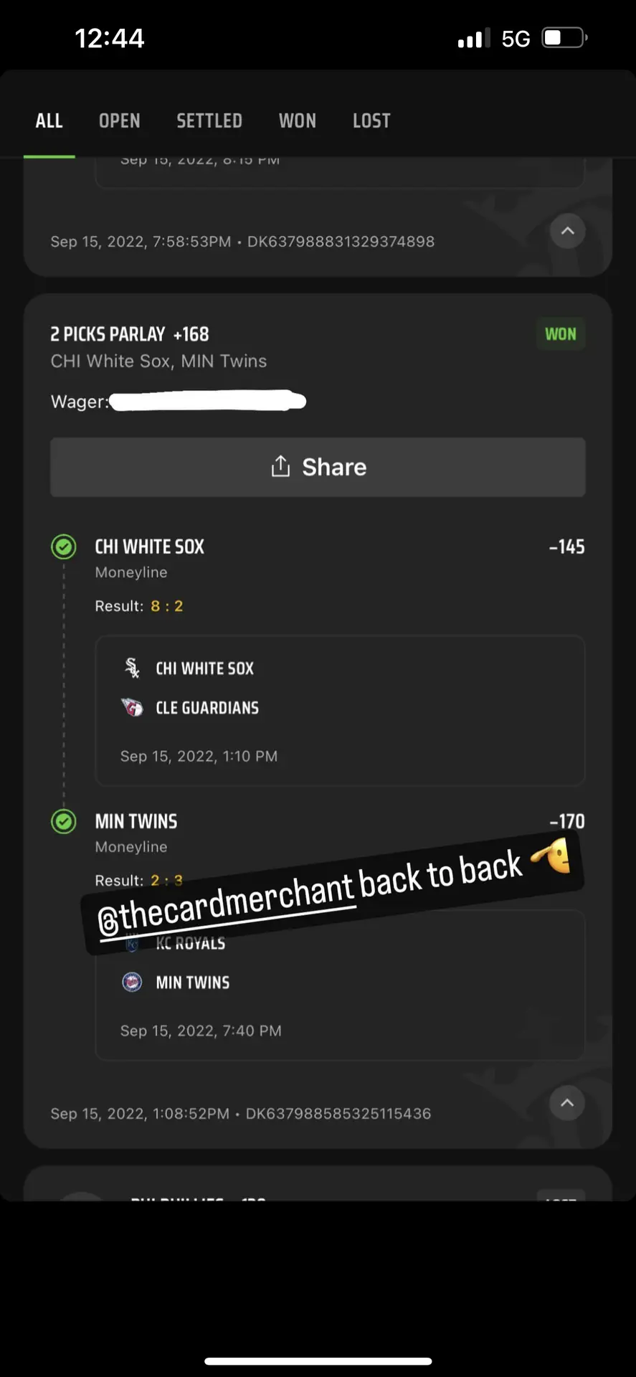This screenshot has width=636, height=1377.
Task: Open the WON bets tab
Action: [x=298, y=120]
